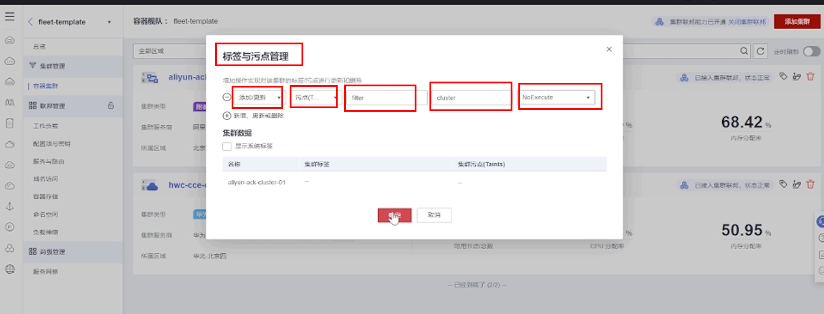The height and width of the screenshot is (314, 824).
Task: Click the aliyun-ack cluster type icon
Action: (x=150, y=77)
